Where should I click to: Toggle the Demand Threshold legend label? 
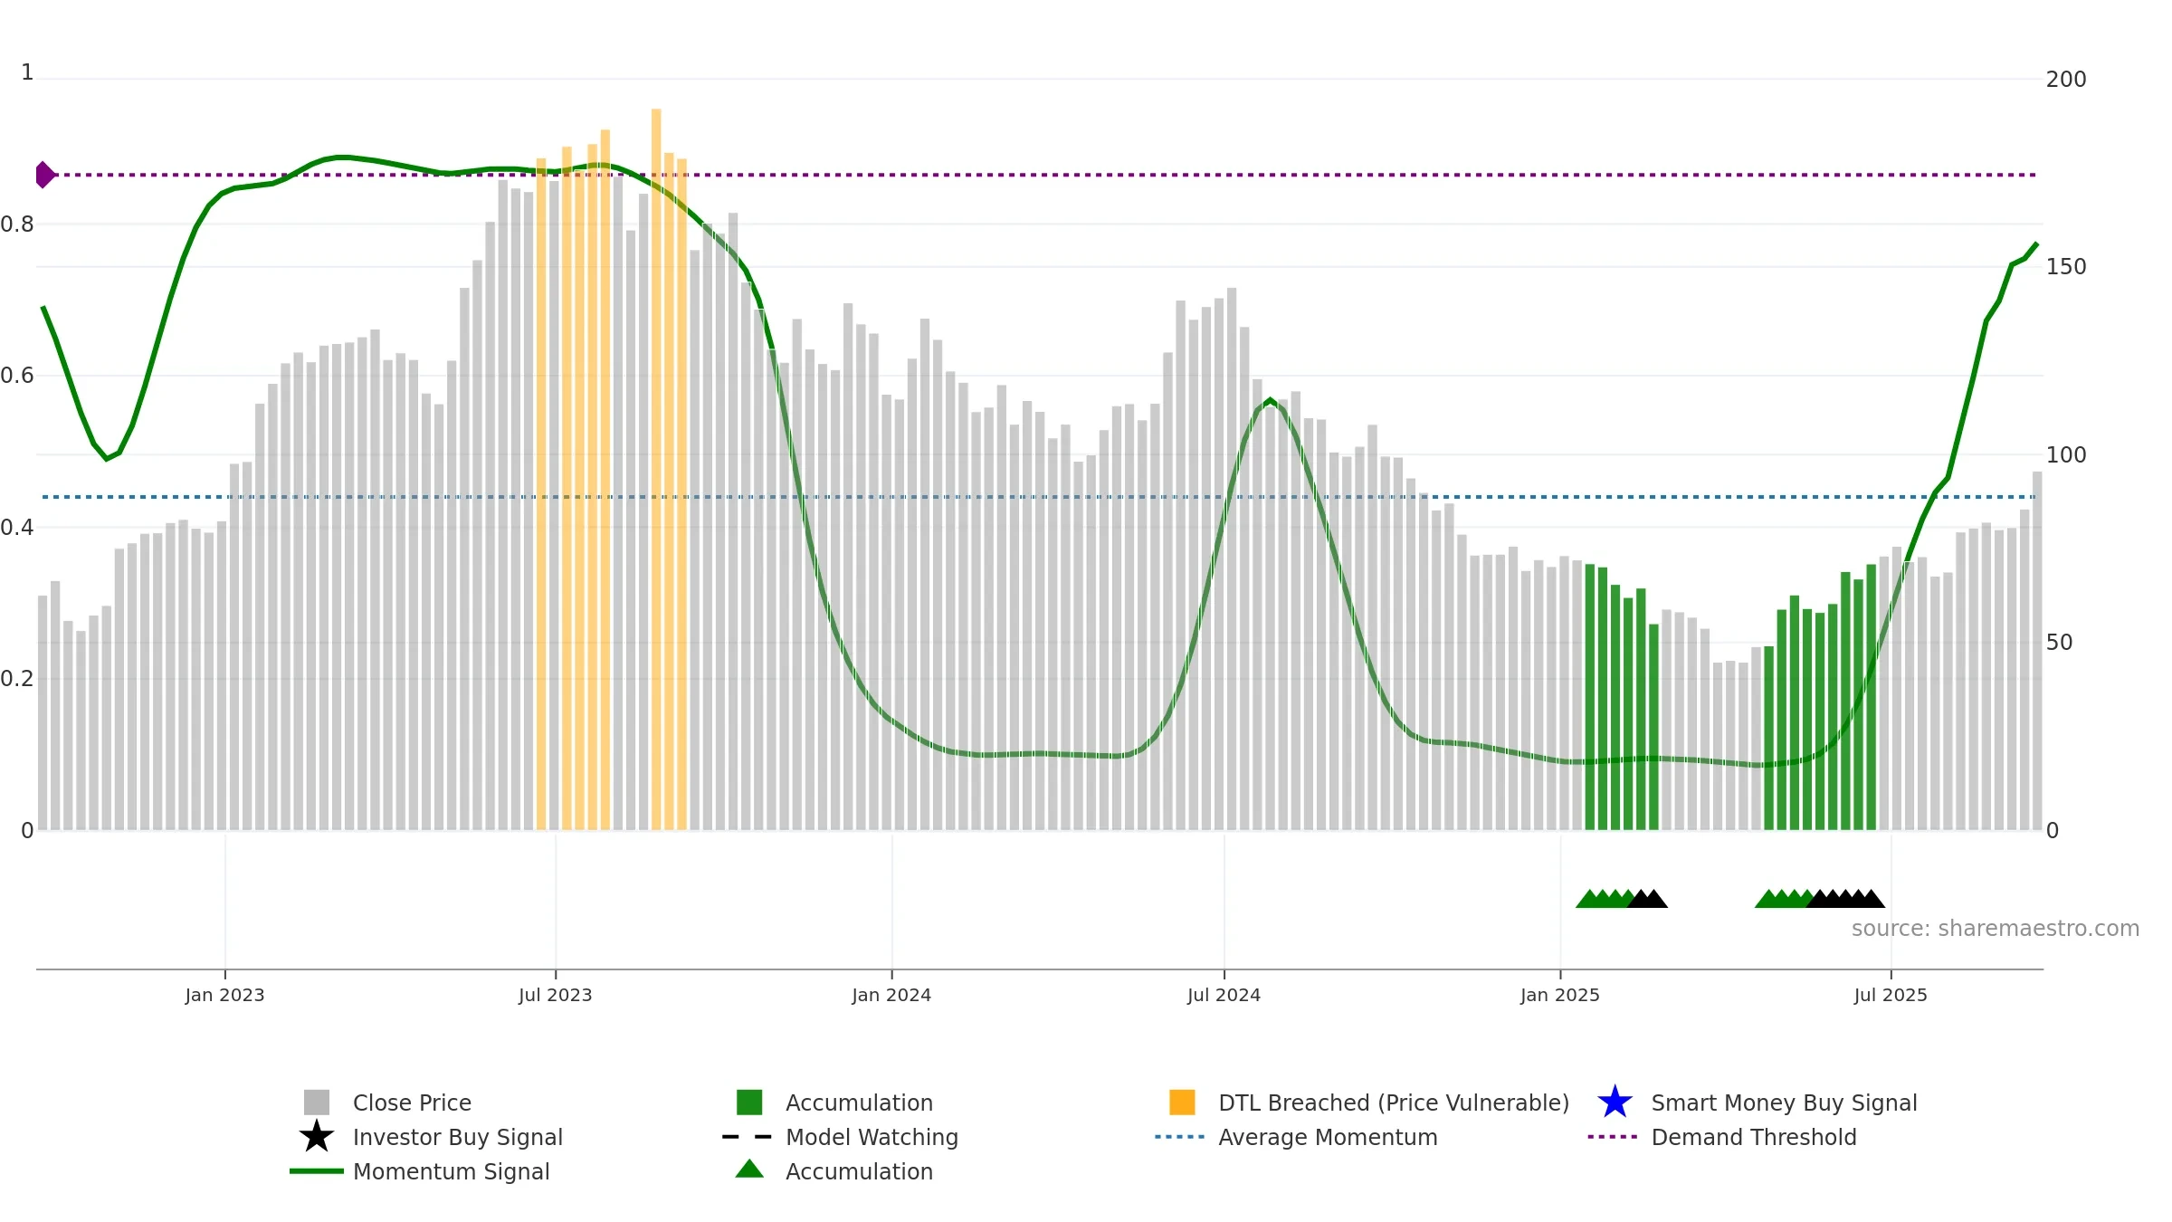tap(1754, 1137)
